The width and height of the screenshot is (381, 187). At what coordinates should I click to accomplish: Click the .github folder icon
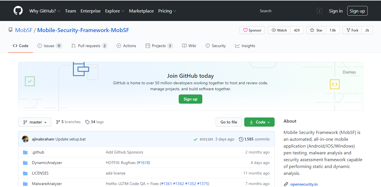click(25, 152)
